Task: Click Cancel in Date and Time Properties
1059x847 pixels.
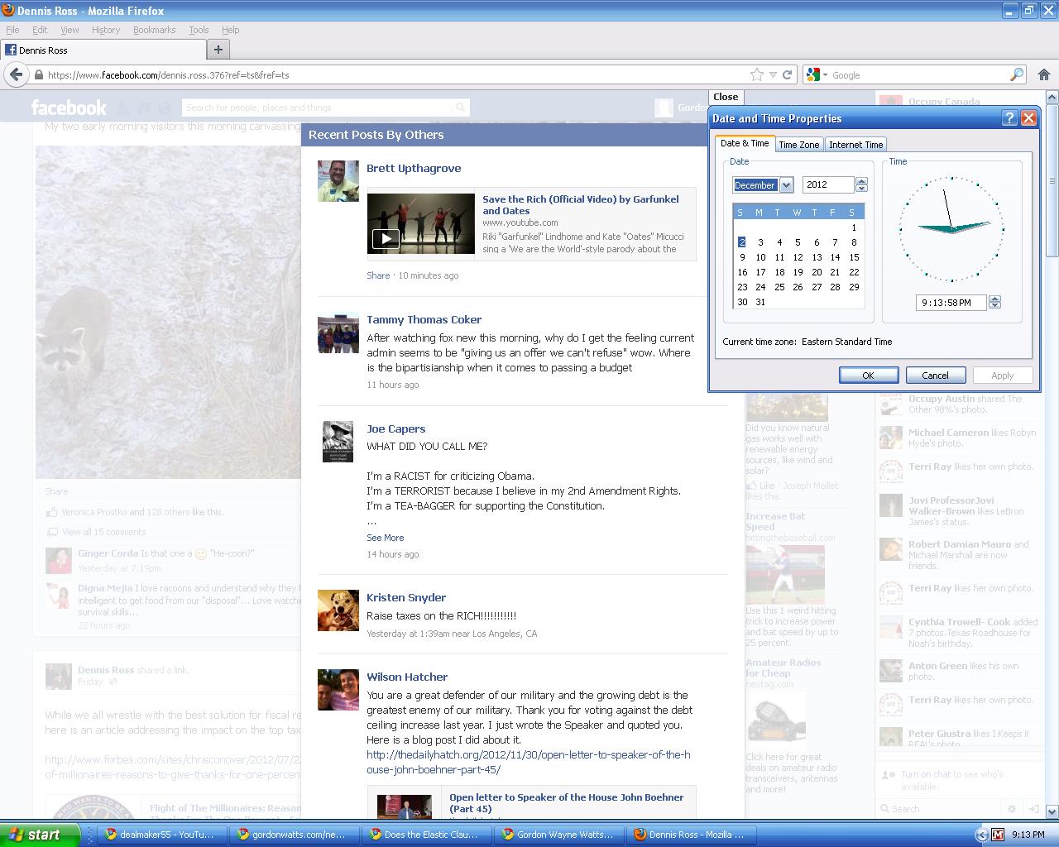Action: 935,376
